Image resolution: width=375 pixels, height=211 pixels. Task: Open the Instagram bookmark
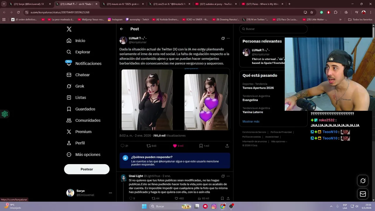[115, 20]
